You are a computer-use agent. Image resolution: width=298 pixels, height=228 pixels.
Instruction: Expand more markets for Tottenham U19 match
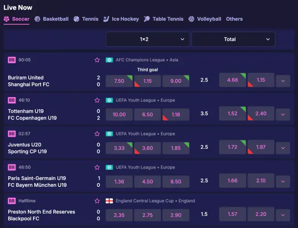pos(283,114)
